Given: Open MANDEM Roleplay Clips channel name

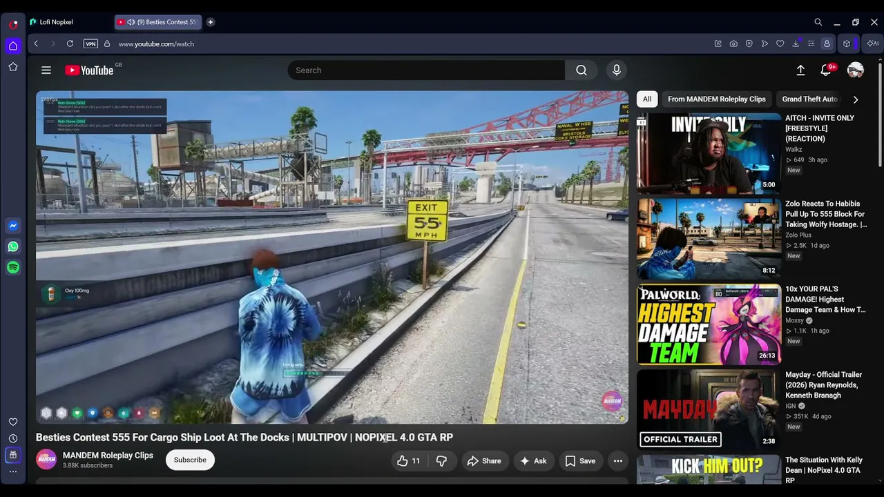Looking at the screenshot, I should (108, 456).
